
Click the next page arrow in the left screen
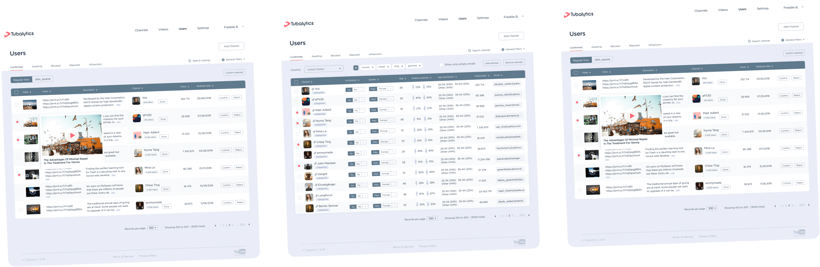(249, 225)
